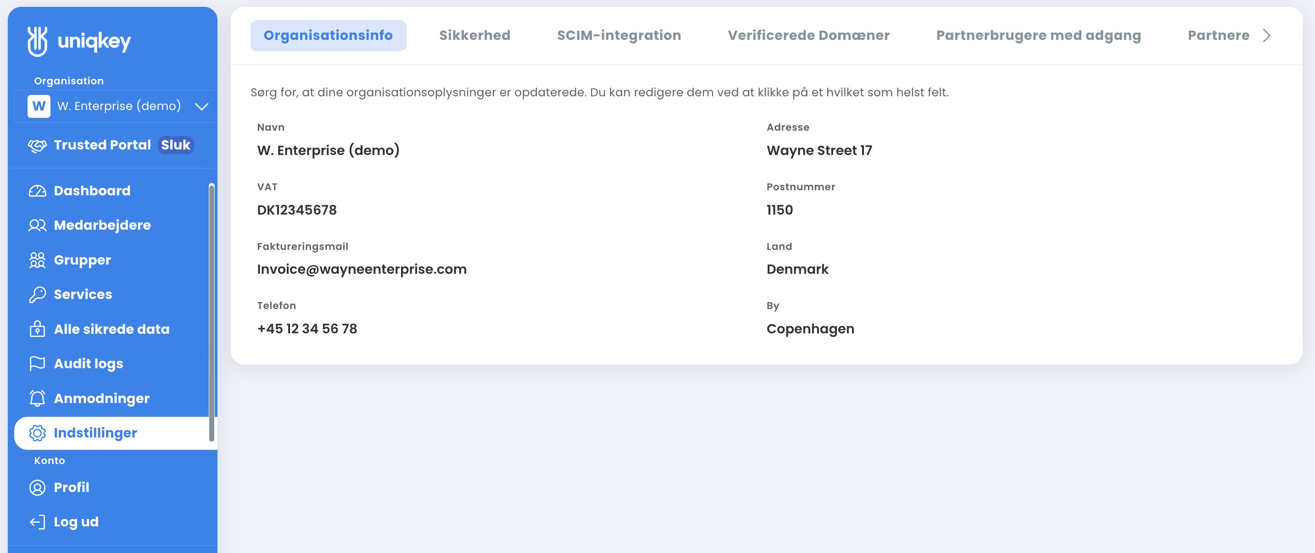1315x553 pixels.
Task: Edit the Faktureringsmail field value
Action: [x=362, y=269]
